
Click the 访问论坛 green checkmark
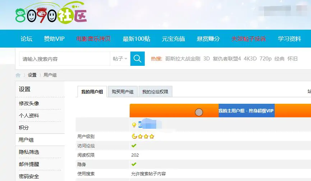pos(134,146)
